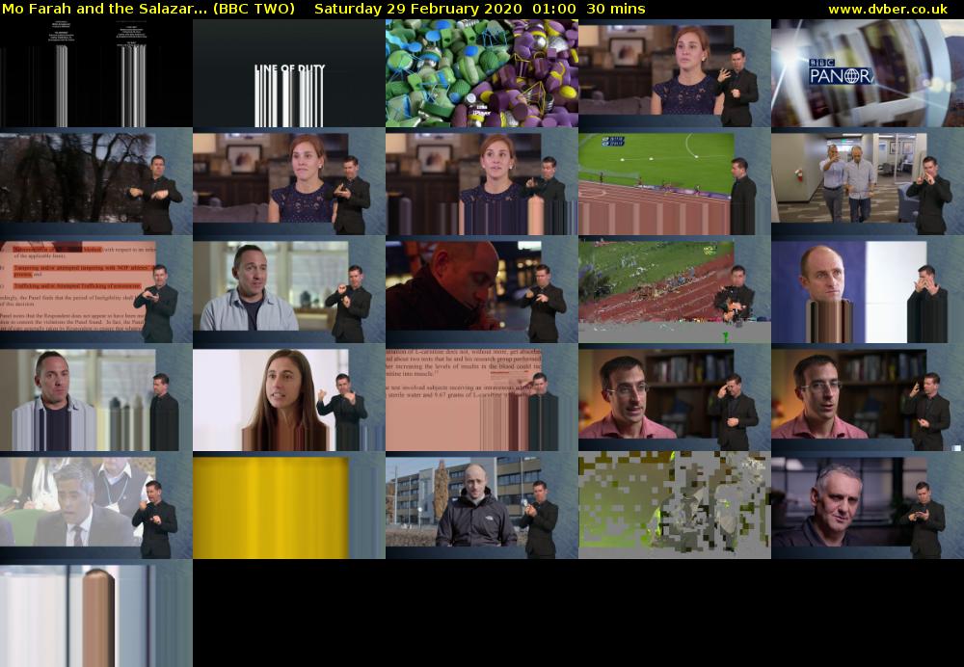Click the www.dvber.co.uk website address
The image size is (964, 667).
pyautogui.click(x=888, y=10)
